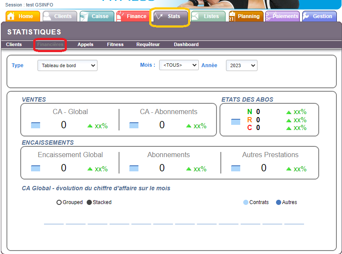The width and height of the screenshot is (342, 254).
Task: Go to the Requêteur section
Action: pyautogui.click(x=148, y=44)
